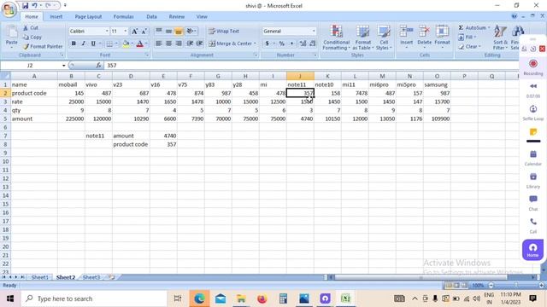Expand Merge & Center dropdown arrow

255,43
